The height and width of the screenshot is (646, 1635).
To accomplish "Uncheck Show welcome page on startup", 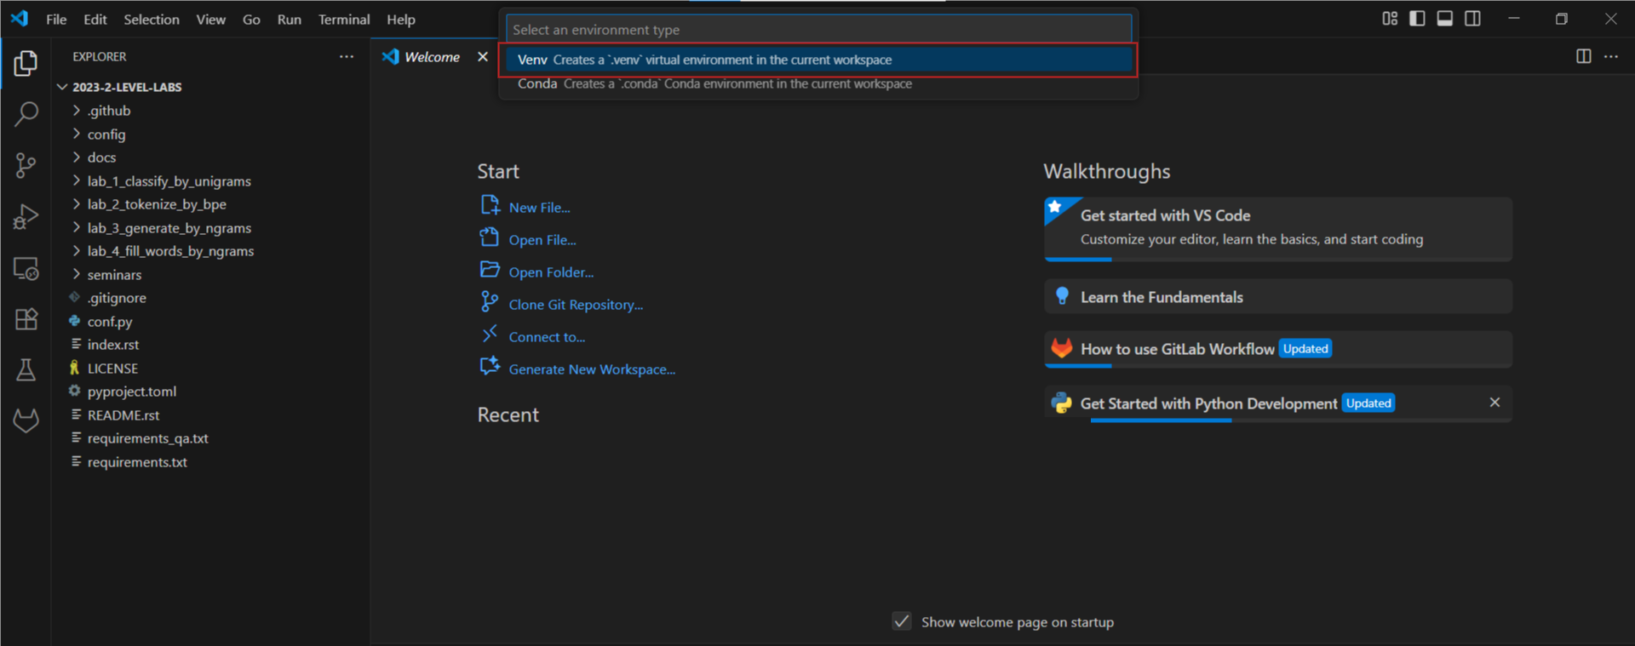I will click(x=902, y=621).
